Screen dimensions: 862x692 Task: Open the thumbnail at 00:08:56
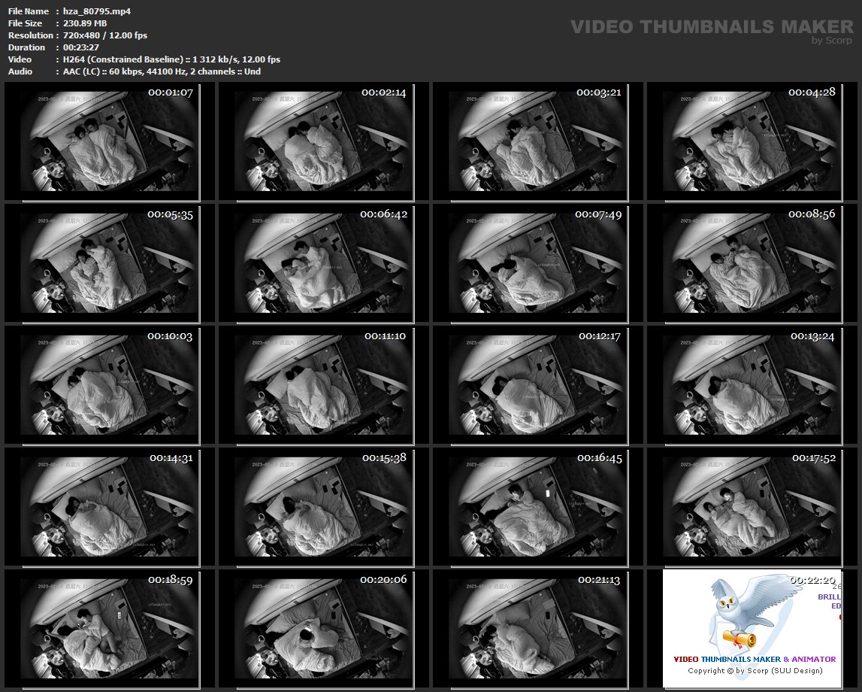(x=752, y=263)
